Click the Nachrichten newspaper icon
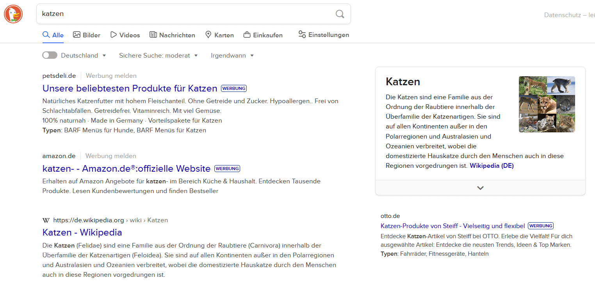Viewport: 595px width, 283px height. (x=153, y=35)
